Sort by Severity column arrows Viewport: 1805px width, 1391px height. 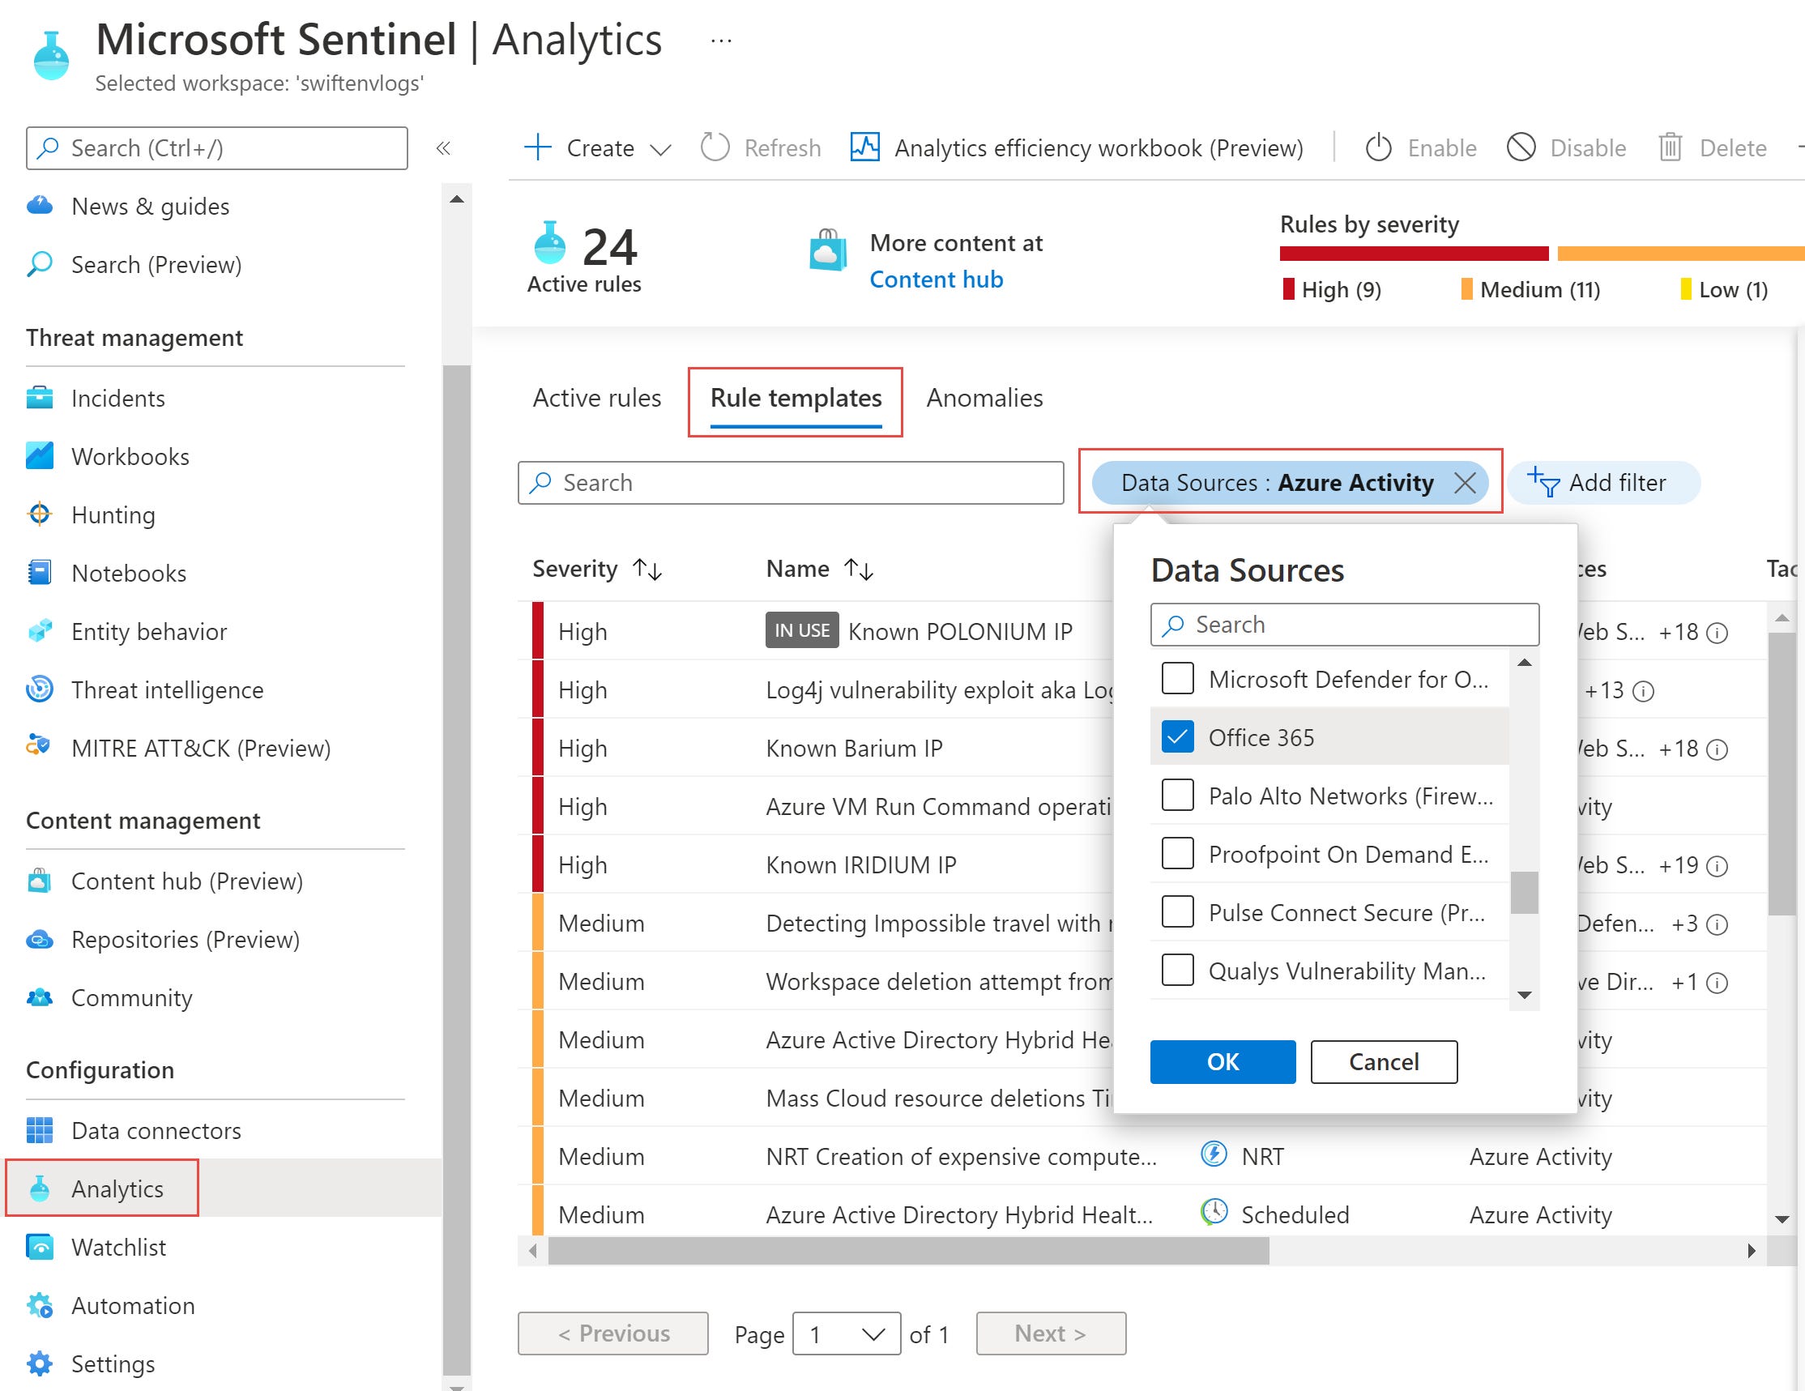point(647,570)
